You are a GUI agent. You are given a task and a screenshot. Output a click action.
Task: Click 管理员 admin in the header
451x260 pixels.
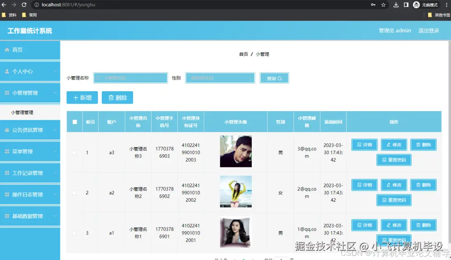tap(395, 30)
